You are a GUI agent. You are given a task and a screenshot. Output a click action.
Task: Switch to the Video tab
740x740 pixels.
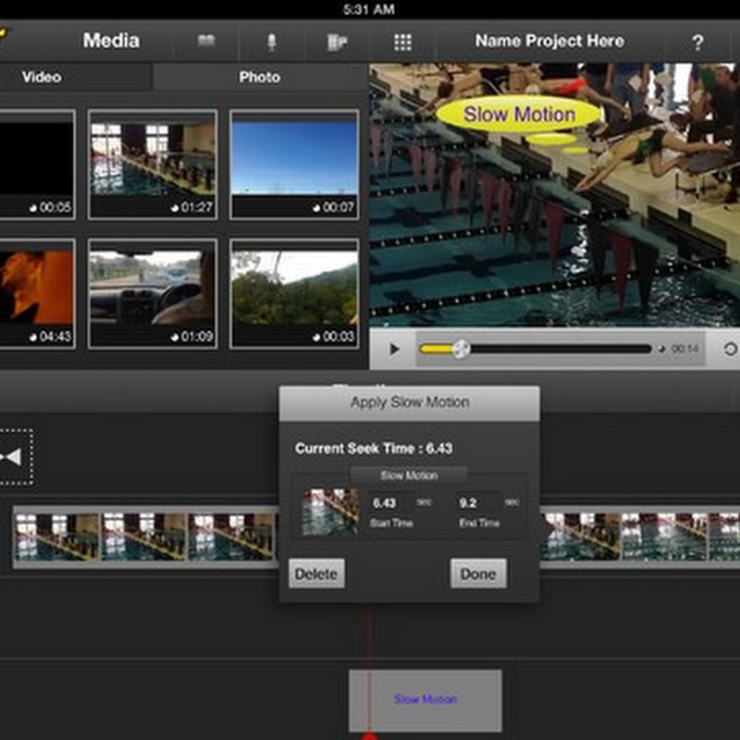click(42, 77)
